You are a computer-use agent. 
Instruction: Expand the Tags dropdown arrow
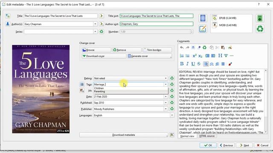pyautogui.click(x=166, y=84)
